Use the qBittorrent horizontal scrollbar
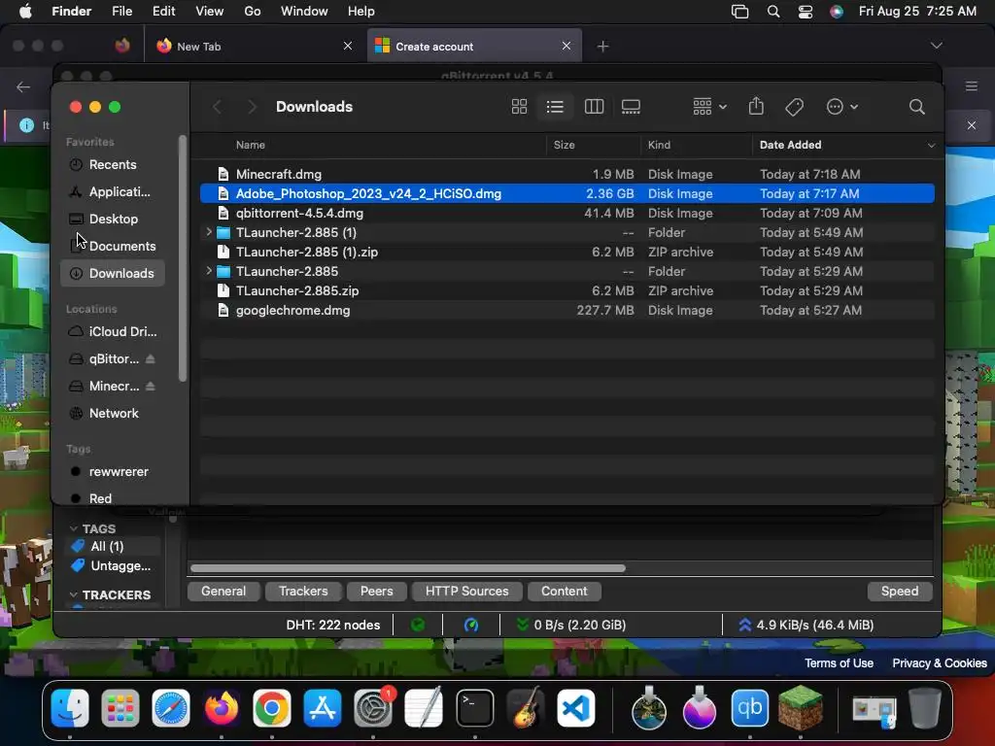 (407, 567)
